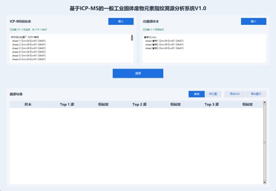This screenshot has width=276, height=191.
Task: Click the '9/9' factory header line in library list
Action: click(x=25, y=37)
